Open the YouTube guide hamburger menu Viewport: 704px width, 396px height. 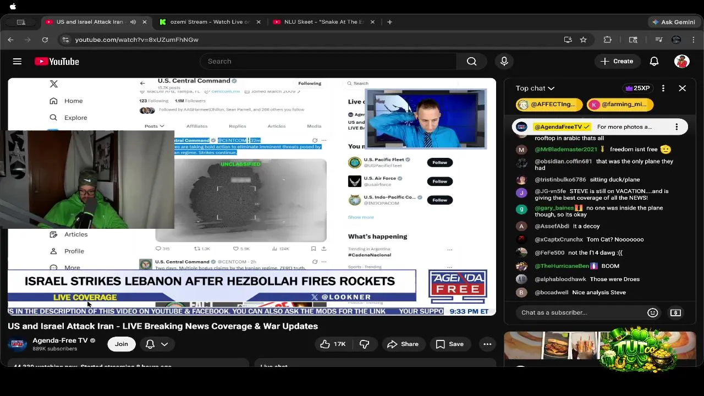[17, 62]
